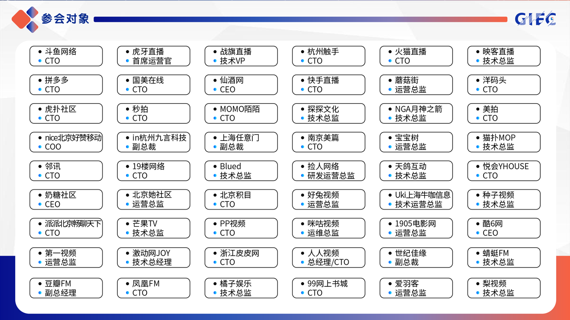Image resolution: width=570 pixels, height=320 pixels.
Task: Click the 蜻蜓FM card
Action: point(504,258)
